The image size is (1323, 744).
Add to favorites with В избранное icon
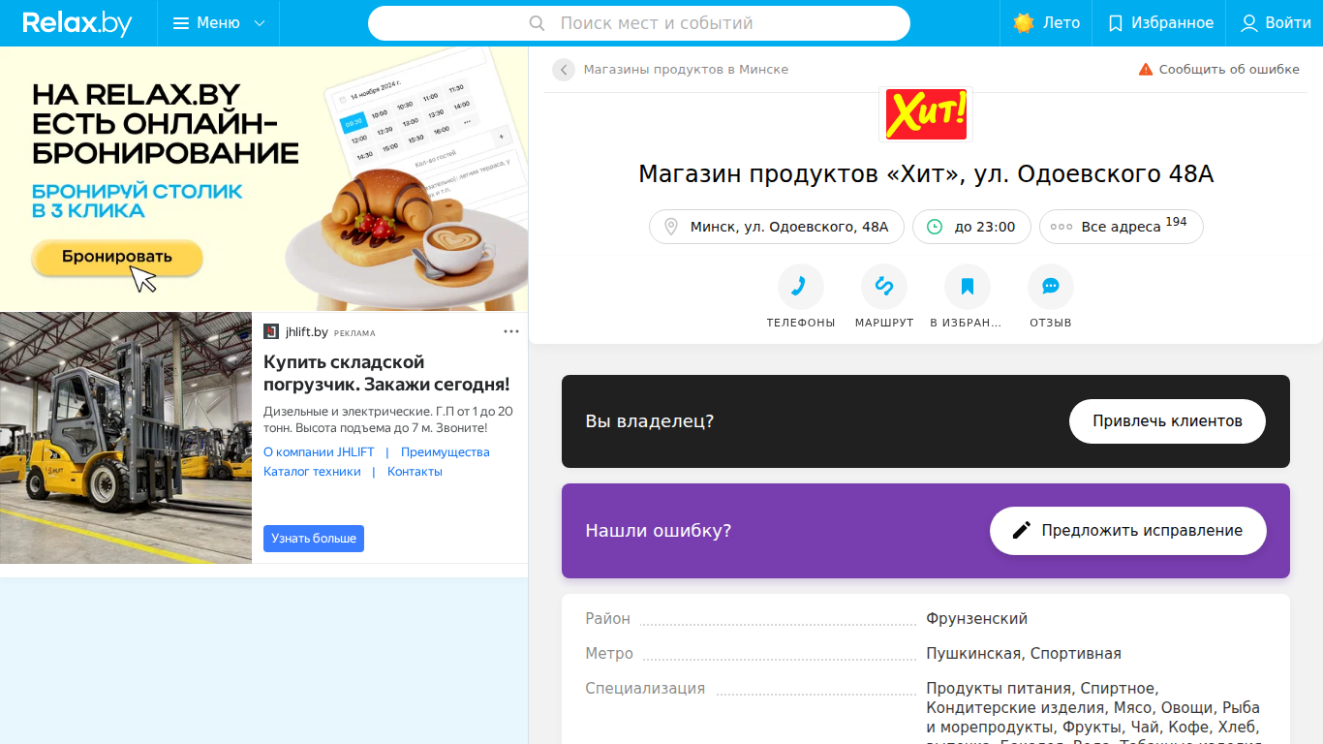coord(968,287)
